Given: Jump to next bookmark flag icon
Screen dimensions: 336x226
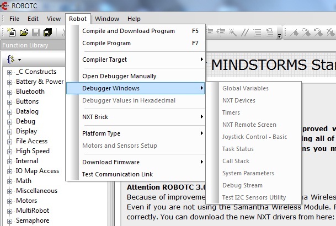Looking at the screenshot, I should tap(306, 33).
